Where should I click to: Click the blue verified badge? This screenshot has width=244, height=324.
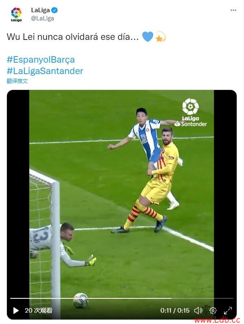(55, 10)
